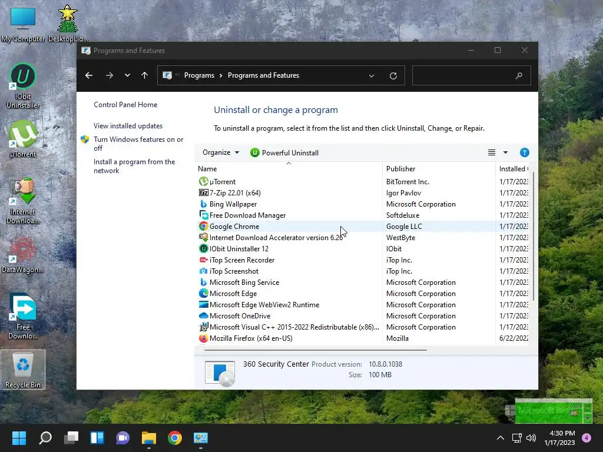Screen dimensions: 603x452
Task: Click the Google Chrome icon in program list
Action: coord(203,226)
